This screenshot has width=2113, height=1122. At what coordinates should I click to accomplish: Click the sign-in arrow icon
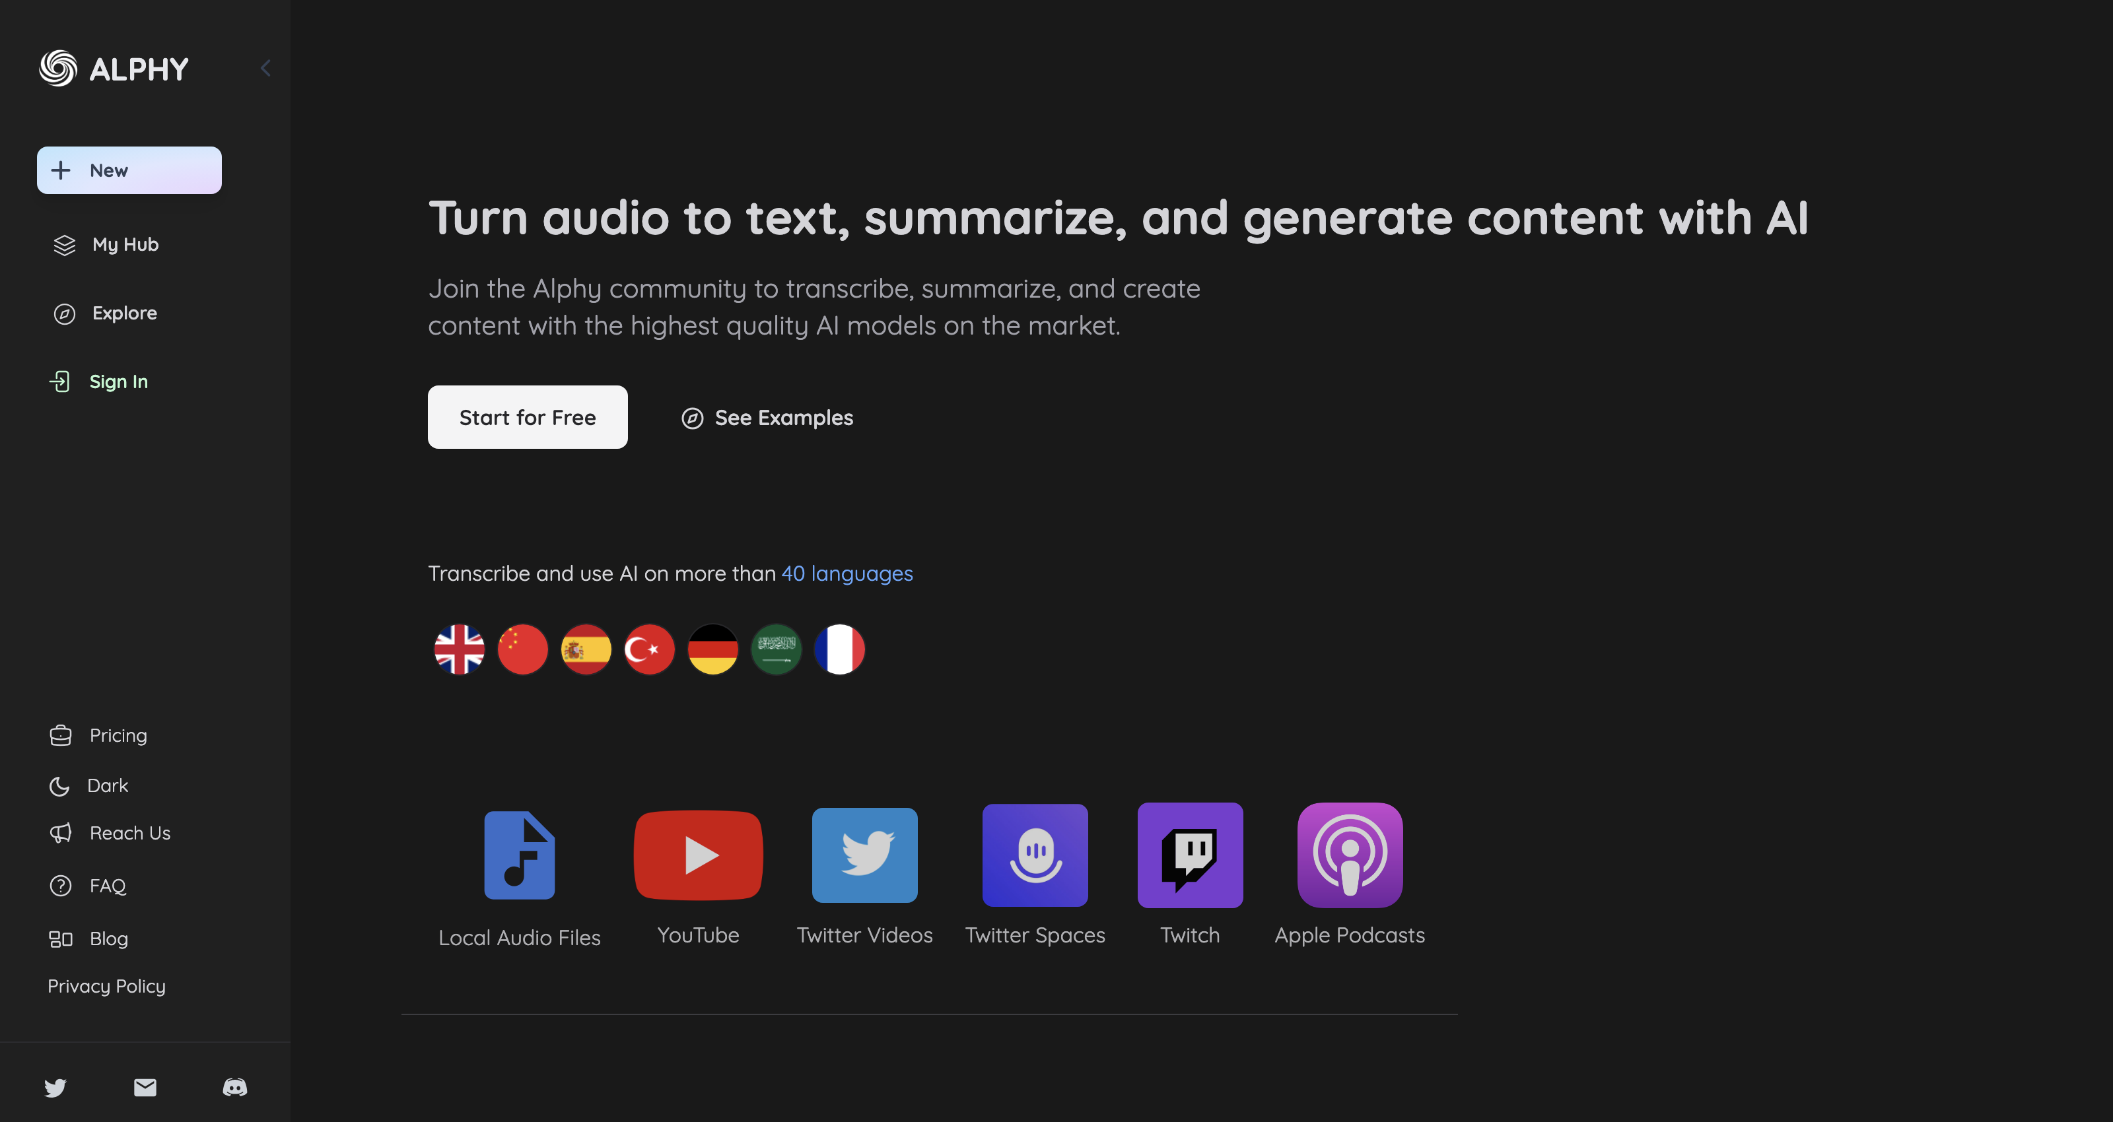pos(60,381)
